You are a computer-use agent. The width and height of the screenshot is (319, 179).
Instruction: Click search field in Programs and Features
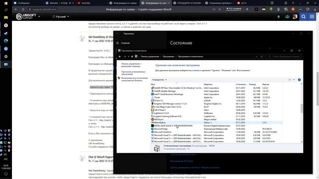coord(284,57)
